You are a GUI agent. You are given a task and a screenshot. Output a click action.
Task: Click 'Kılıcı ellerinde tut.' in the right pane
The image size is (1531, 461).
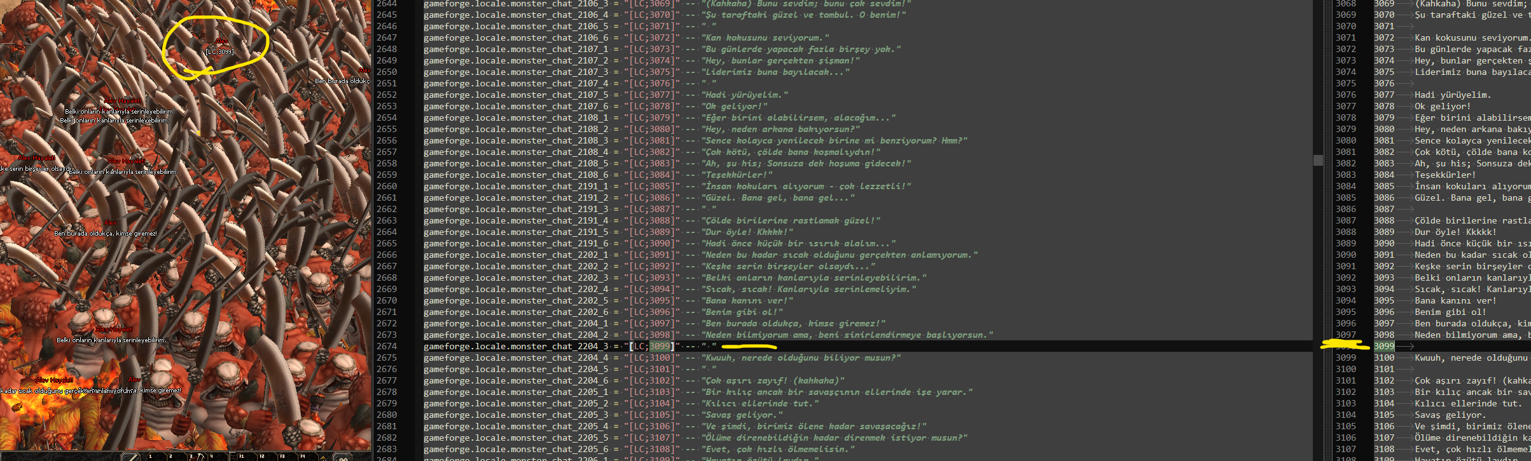(1468, 403)
